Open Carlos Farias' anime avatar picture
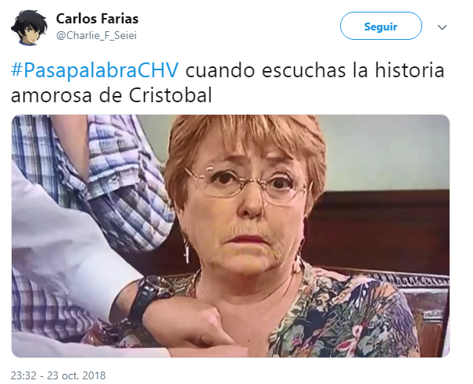Screen dimensions: 473x384 (29, 27)
